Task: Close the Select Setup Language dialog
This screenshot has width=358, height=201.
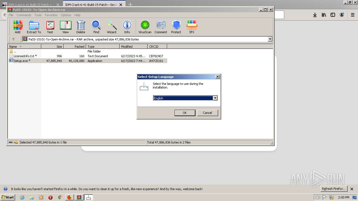Action: click(218, 77)
